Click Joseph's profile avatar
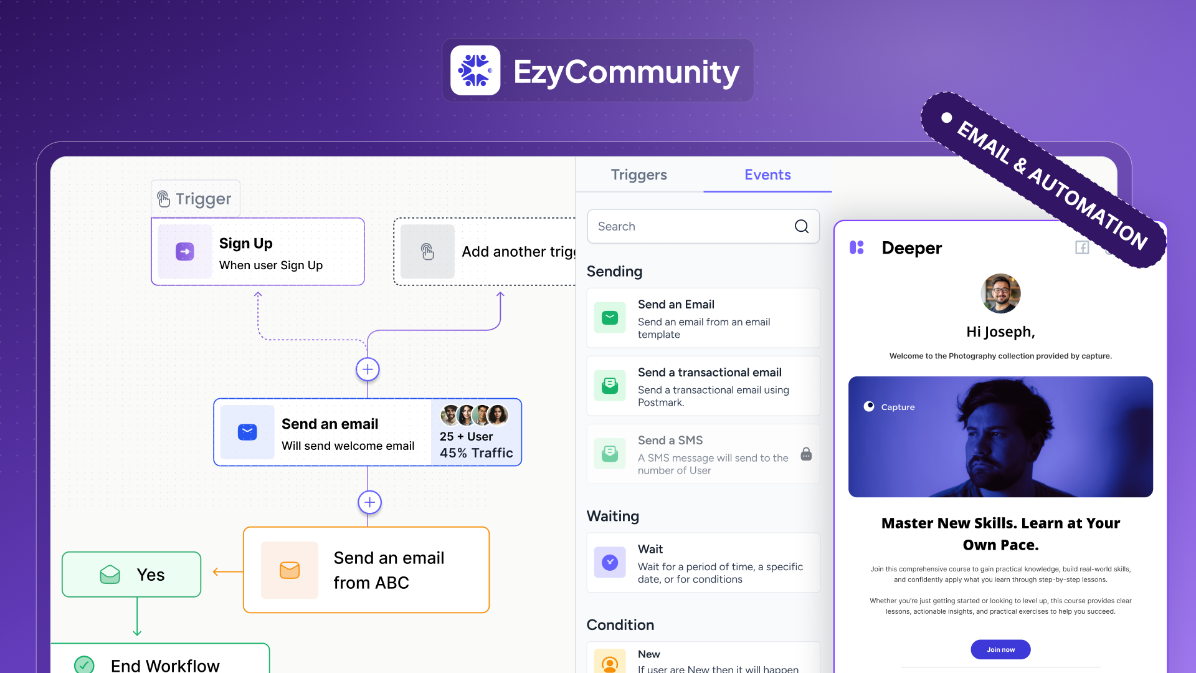 pos(1000,294)
